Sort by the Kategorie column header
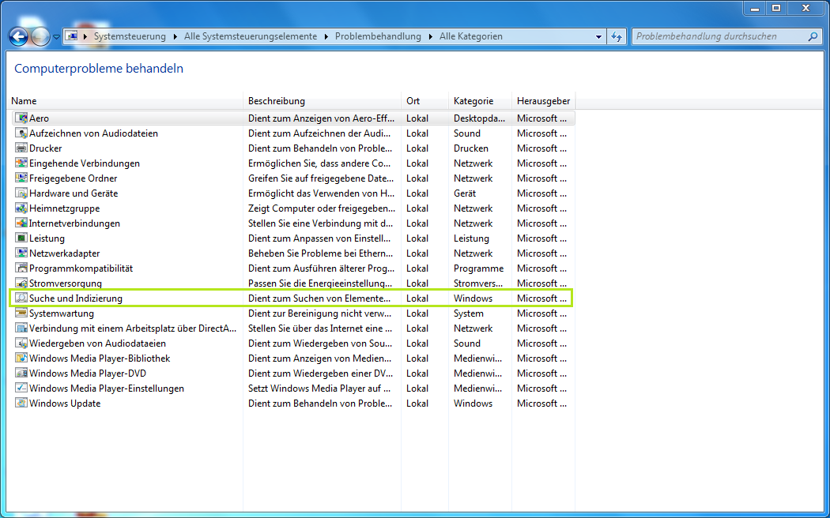Image resolution: width=830 pixels, height=518 pixels. [480, 101]
